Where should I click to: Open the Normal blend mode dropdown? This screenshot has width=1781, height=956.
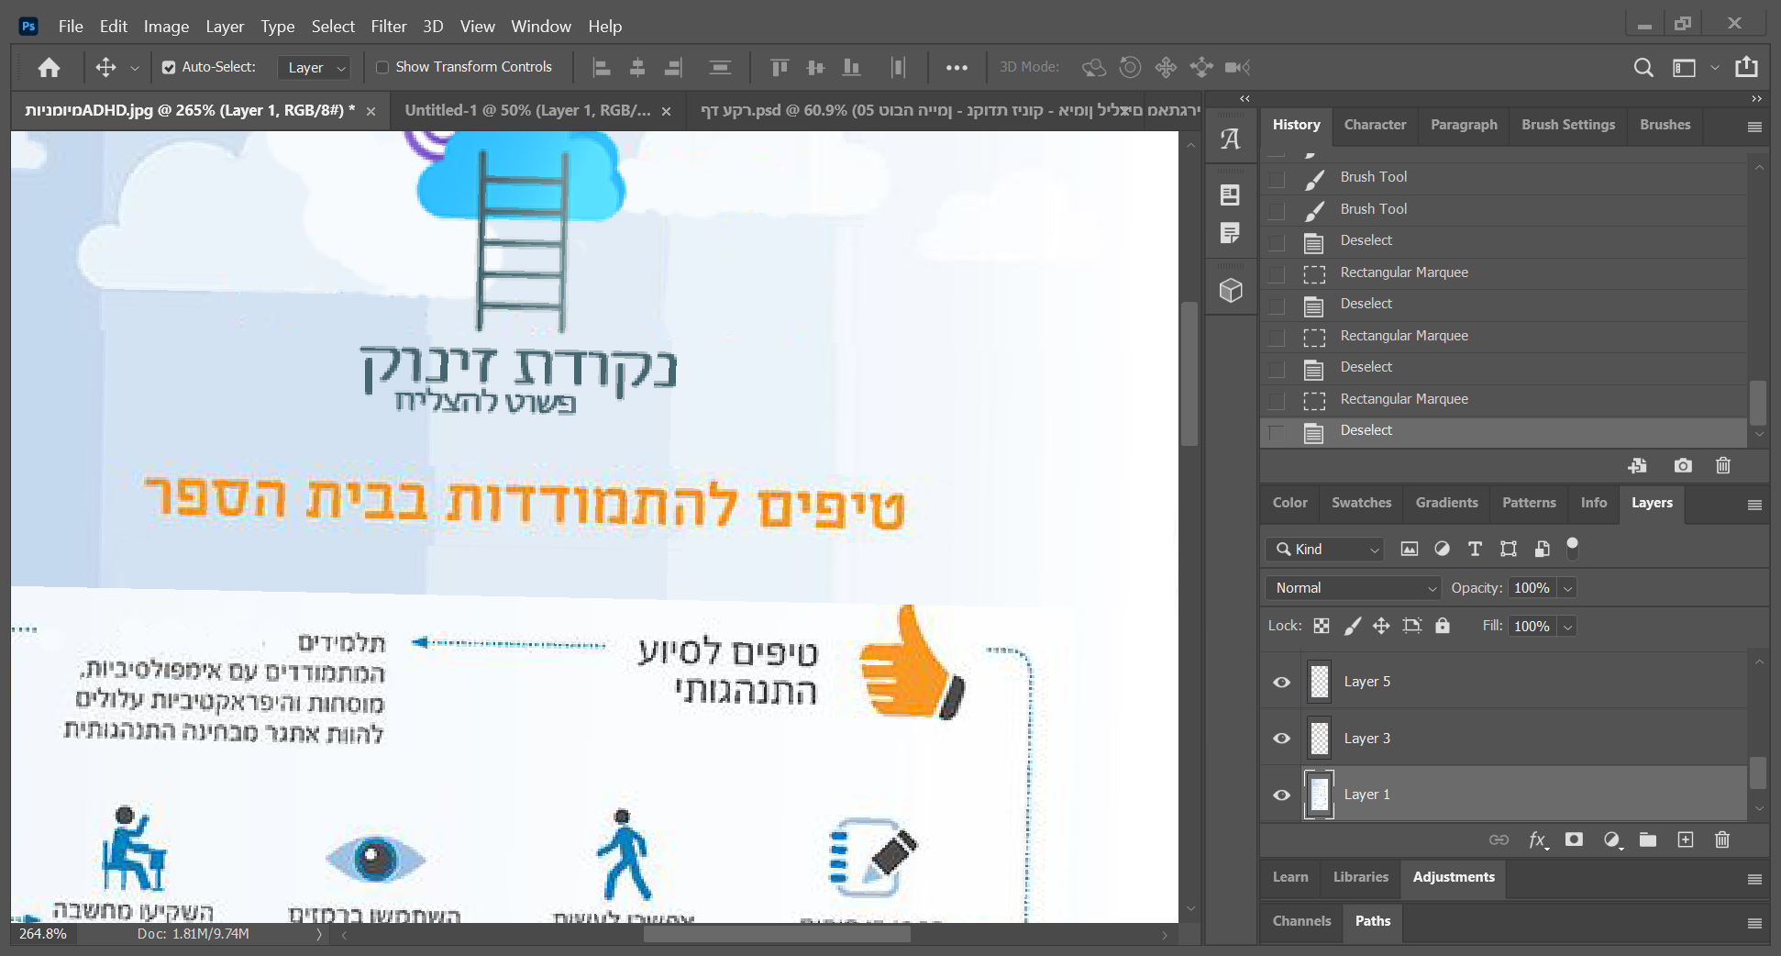pyautogui.click(x=1353, y=588)
